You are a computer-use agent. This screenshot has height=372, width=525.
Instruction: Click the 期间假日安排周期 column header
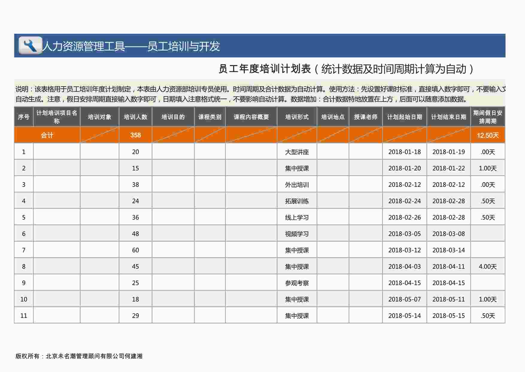(x=488, y=117)
